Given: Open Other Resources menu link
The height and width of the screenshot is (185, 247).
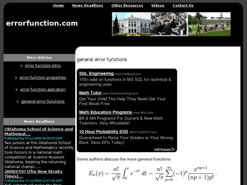Looking at the screenshot, I should (127, 5).
